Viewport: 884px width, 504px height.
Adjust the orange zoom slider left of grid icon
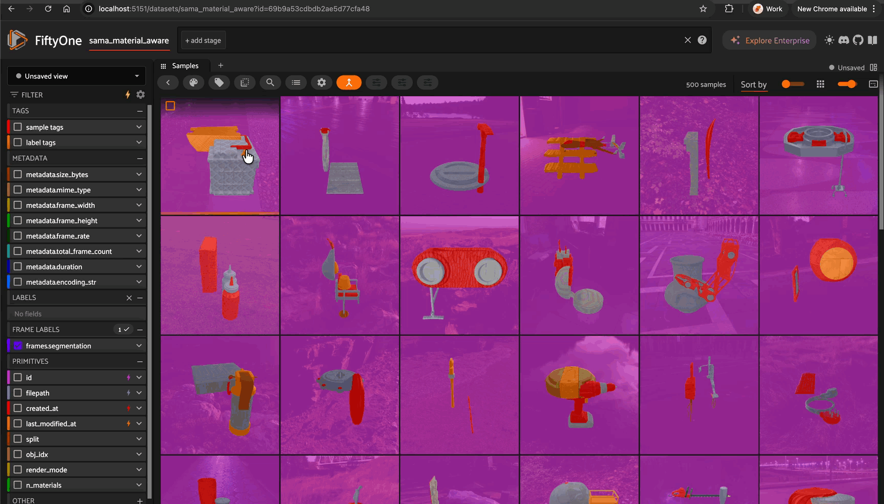click(x=792, y=84)
